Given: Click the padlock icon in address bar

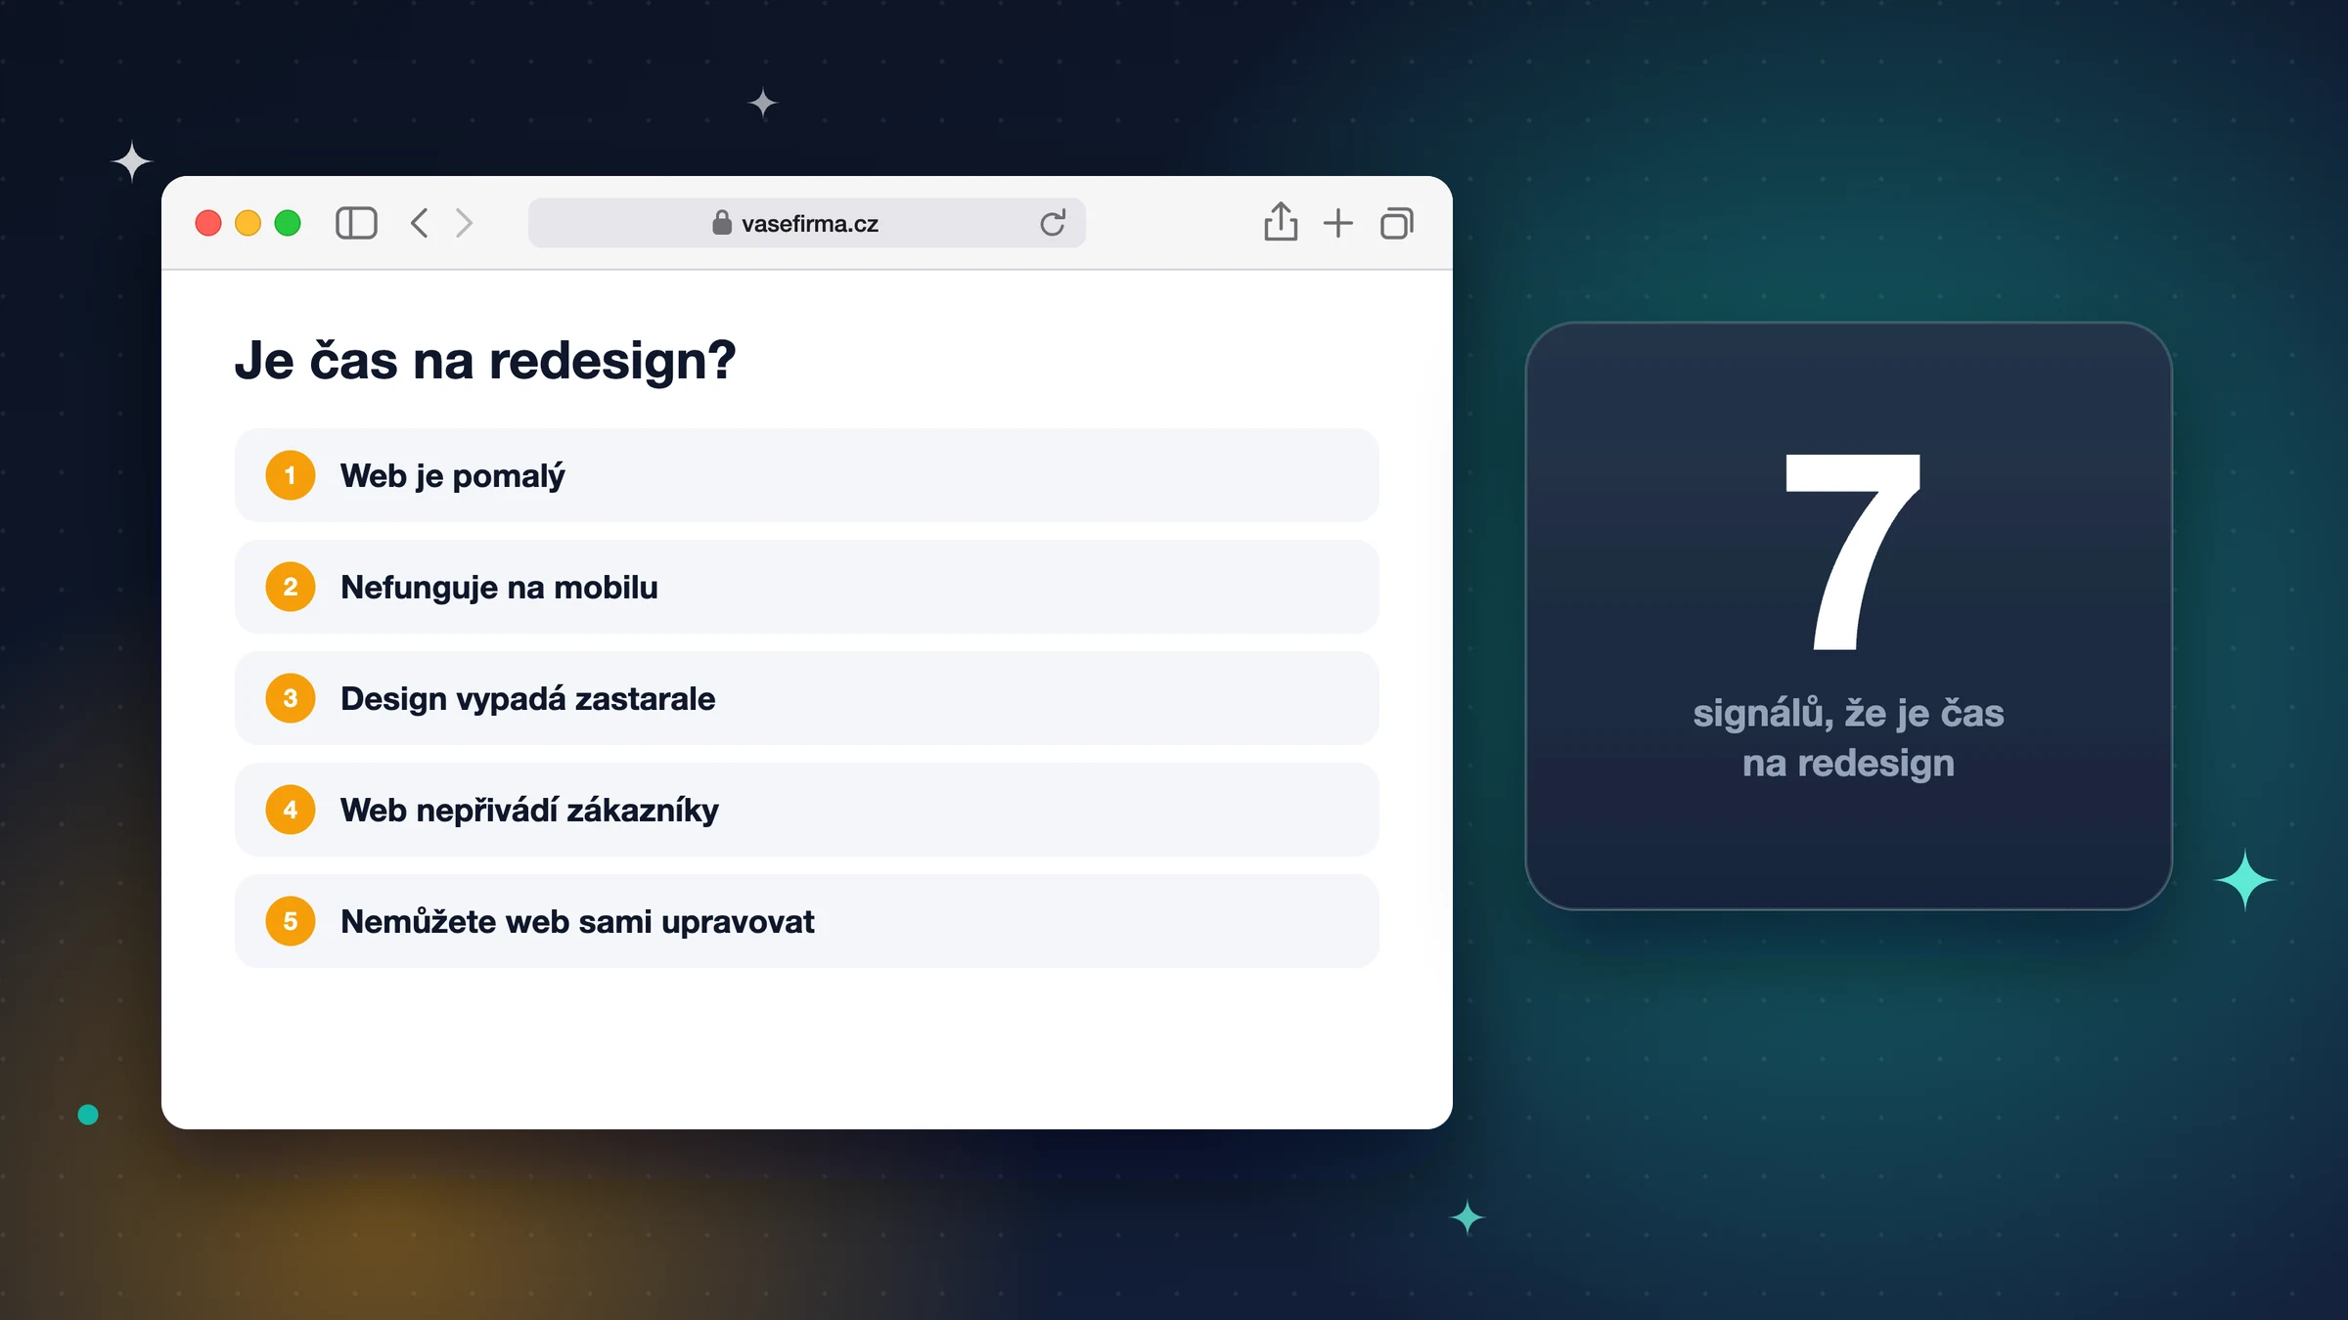Looking at the screenshot, I should click(x=722, y=223).
